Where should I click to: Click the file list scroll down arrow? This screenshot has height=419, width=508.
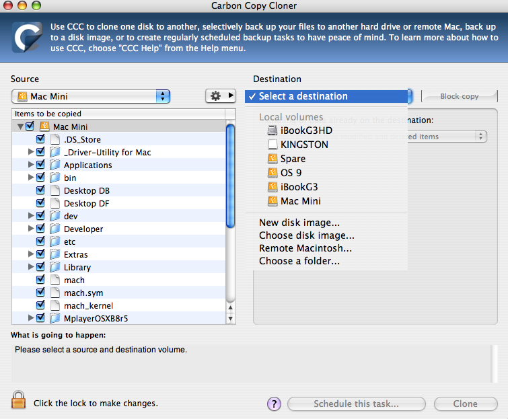pos(230,318)
